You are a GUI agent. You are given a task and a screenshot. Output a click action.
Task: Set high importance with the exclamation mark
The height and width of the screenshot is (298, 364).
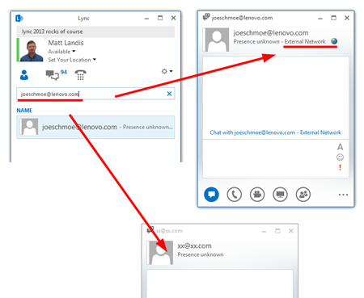(340, 167)
